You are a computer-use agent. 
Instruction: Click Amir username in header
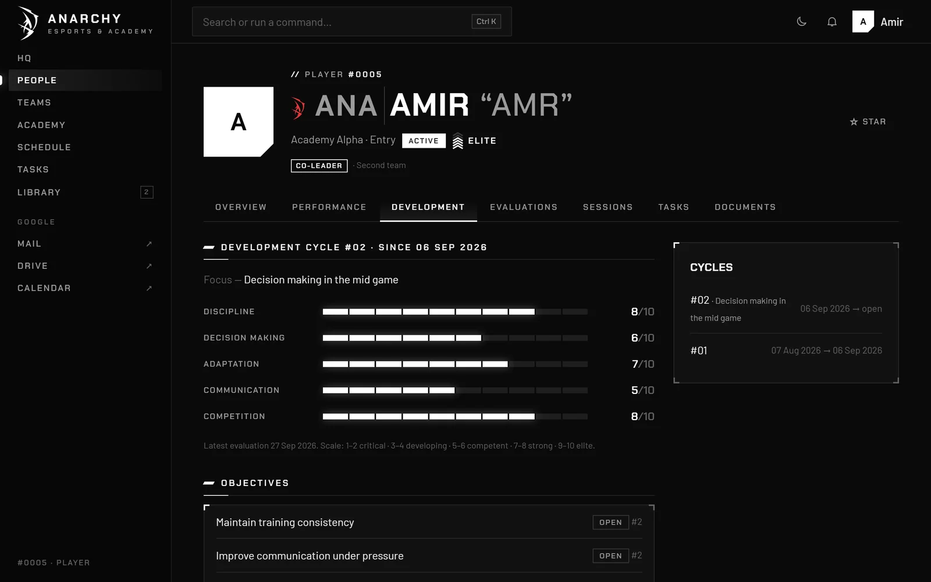pos(891,22)
